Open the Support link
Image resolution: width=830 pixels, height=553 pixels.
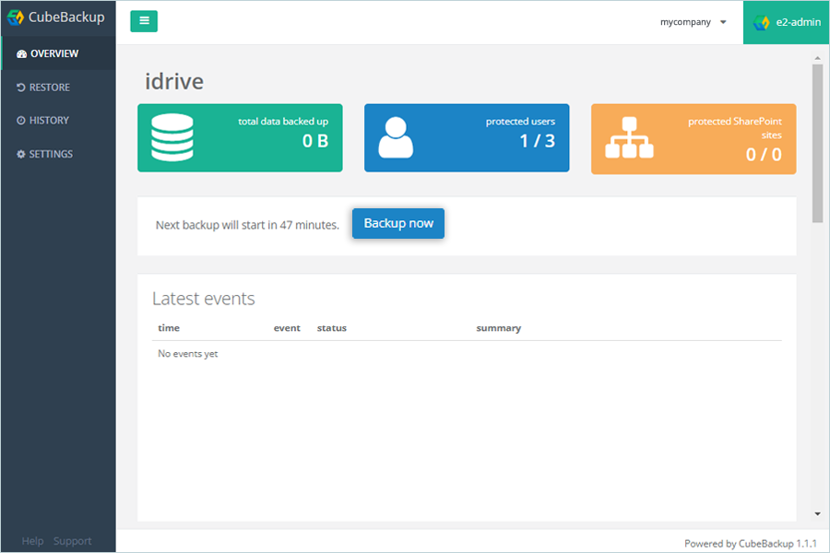pos(73,541)
